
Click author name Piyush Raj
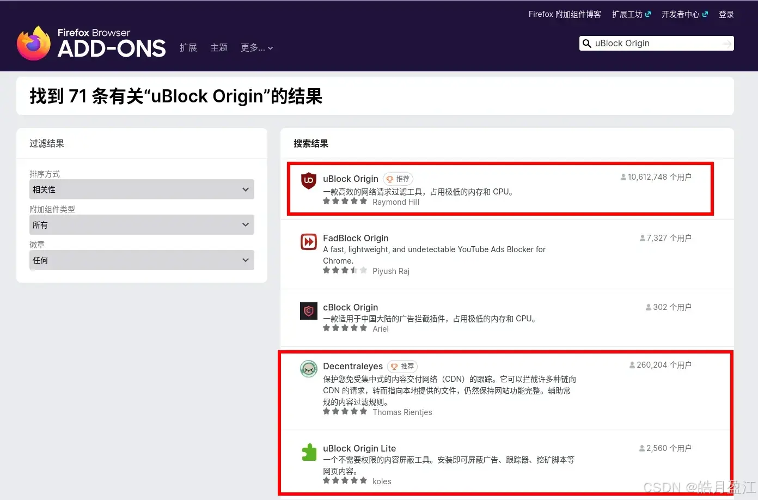[x=391, y=271]
